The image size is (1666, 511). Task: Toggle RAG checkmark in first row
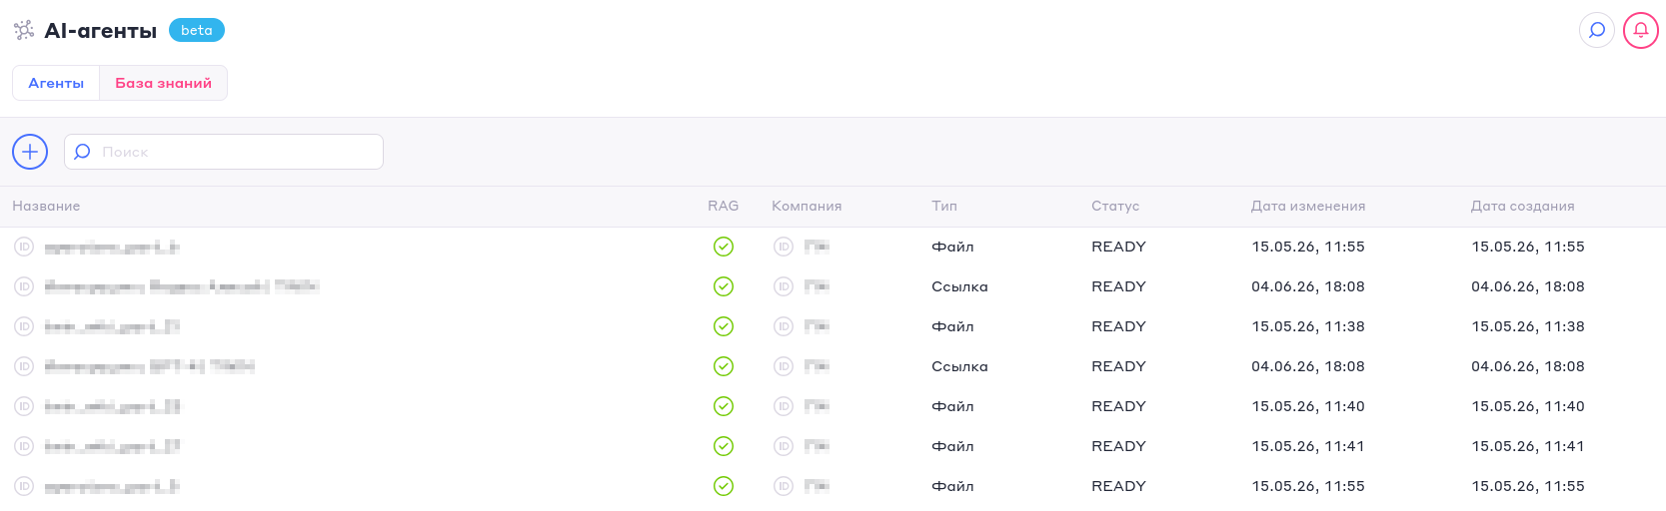[x=724, y=247]
